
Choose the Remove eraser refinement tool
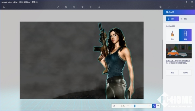(186, 35)
